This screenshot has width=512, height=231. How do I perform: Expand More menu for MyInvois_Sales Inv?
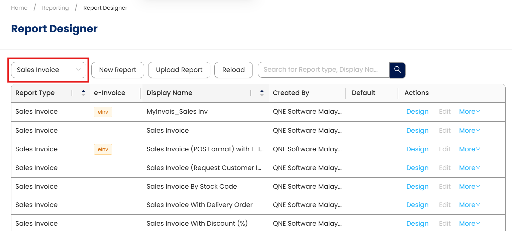click(x=469, y=112)
